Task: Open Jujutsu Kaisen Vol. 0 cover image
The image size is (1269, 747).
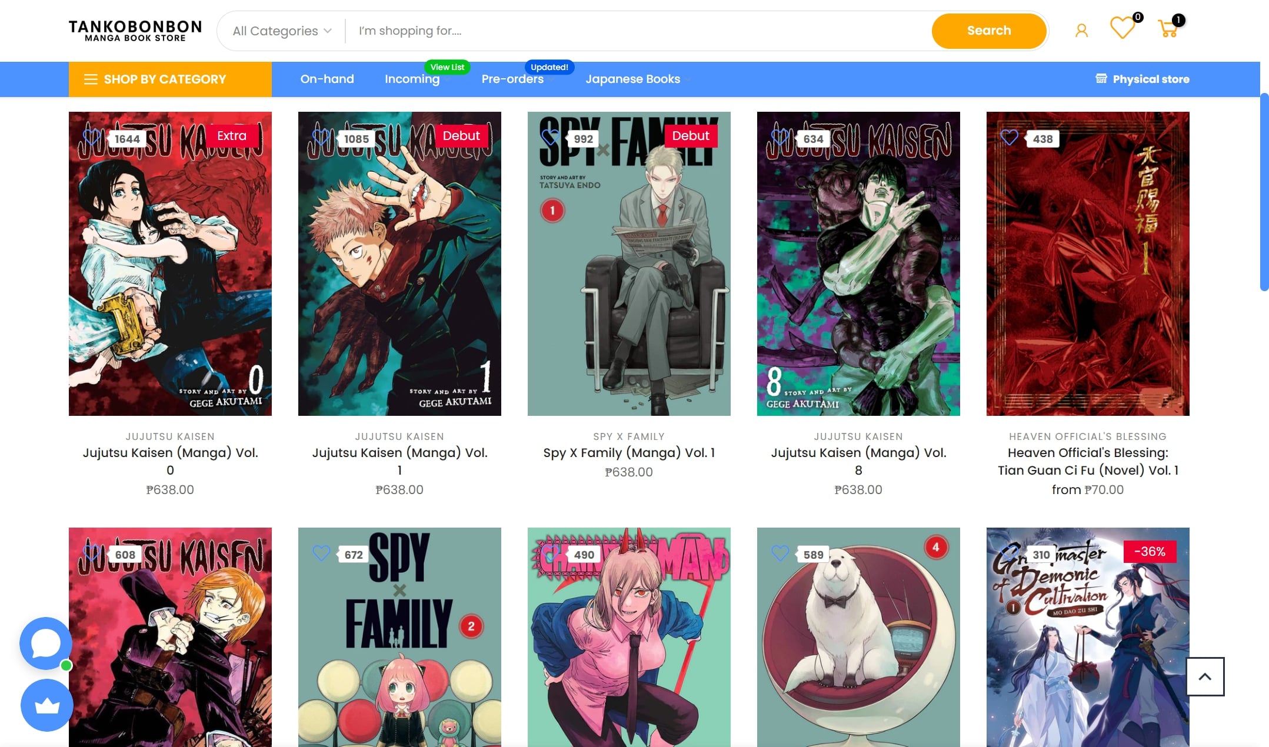Action: click(170, 264)
